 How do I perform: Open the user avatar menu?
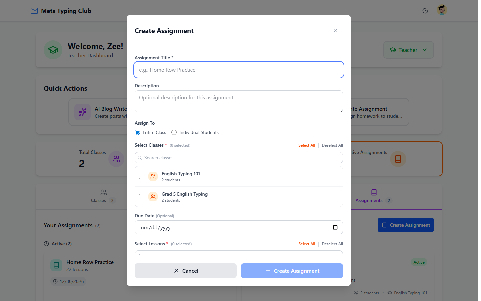pos(442,10)
